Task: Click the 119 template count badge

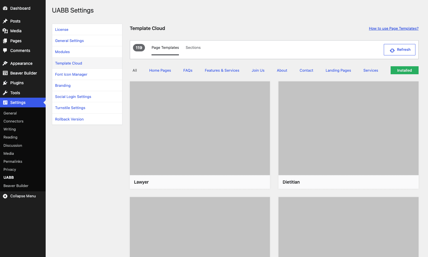Action: pyautogui.click(x=139, y=48)
